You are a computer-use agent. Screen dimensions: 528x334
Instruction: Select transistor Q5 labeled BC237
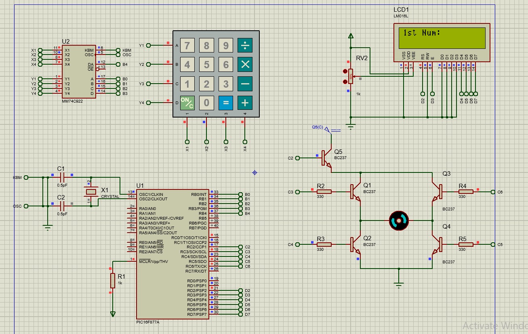323,158
